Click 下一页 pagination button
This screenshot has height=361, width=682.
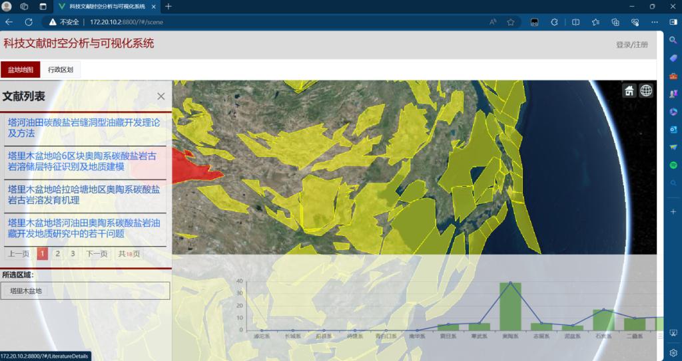coord(97,253)
